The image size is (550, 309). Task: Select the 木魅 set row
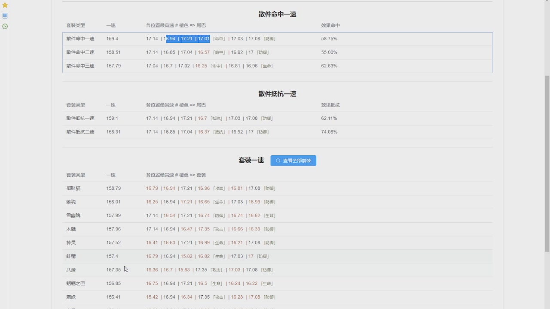278,229
